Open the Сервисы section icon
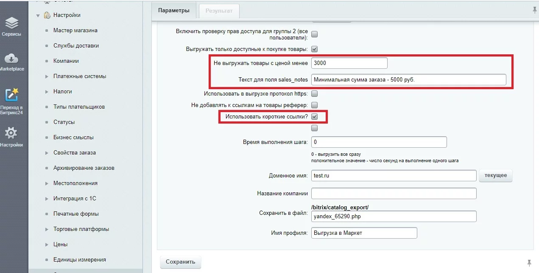This screenshot has height=273, width=539. [12, 23]
